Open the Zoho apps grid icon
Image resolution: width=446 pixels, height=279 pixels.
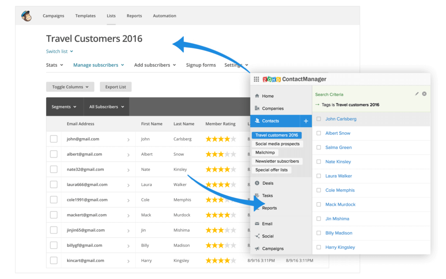pyautogui.click(x=257, y=79)
